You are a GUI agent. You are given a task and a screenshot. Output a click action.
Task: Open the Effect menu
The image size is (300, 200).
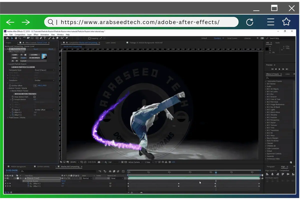click(x=36, y=34)
